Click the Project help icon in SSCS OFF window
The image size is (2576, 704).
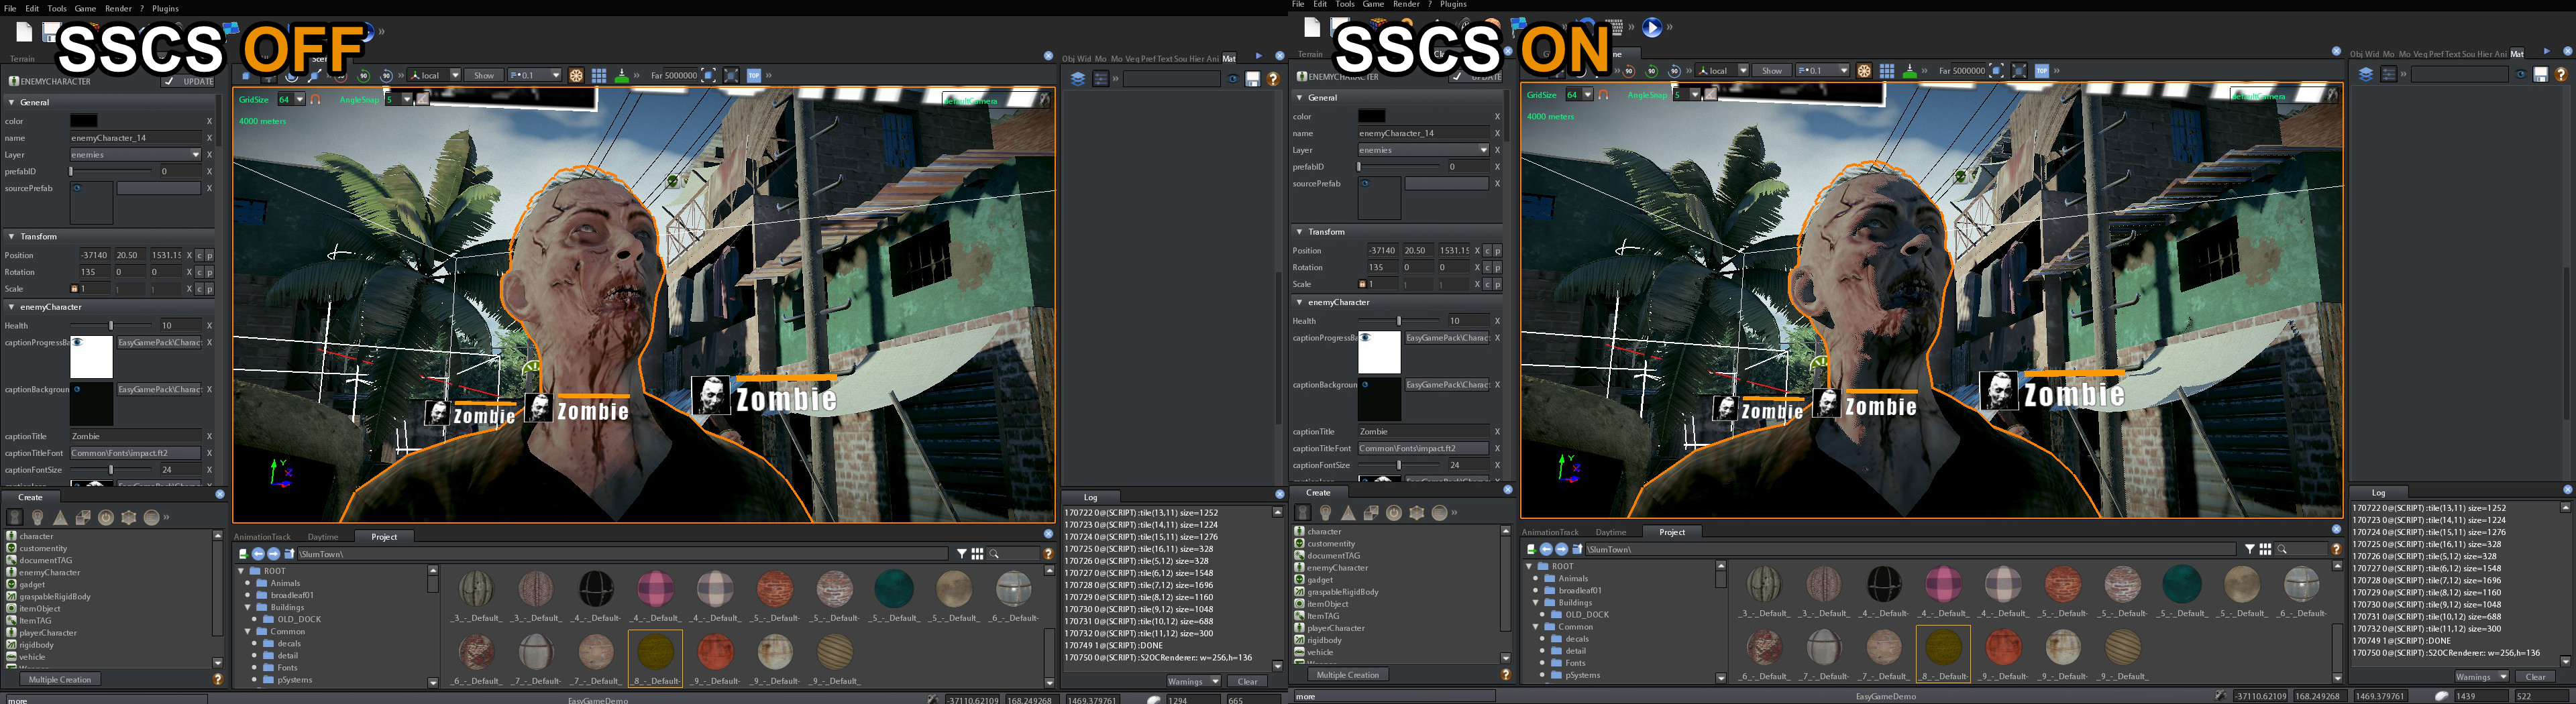[1048, 553]
